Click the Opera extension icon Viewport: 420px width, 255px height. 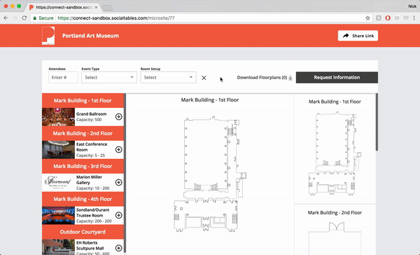[x=388, y=18]
